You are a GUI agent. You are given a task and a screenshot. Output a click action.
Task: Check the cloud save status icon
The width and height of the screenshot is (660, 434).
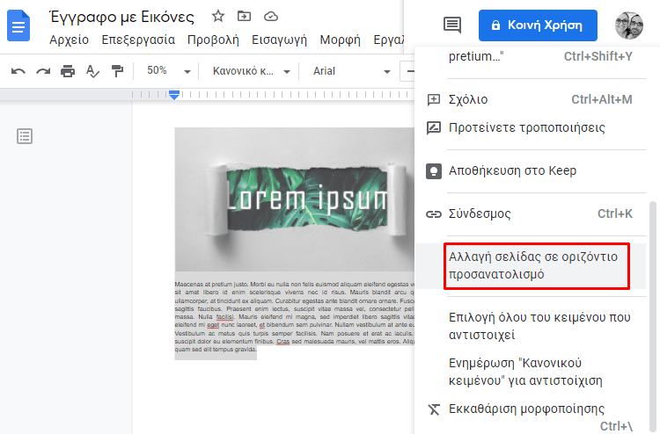[x=271, y=17]
